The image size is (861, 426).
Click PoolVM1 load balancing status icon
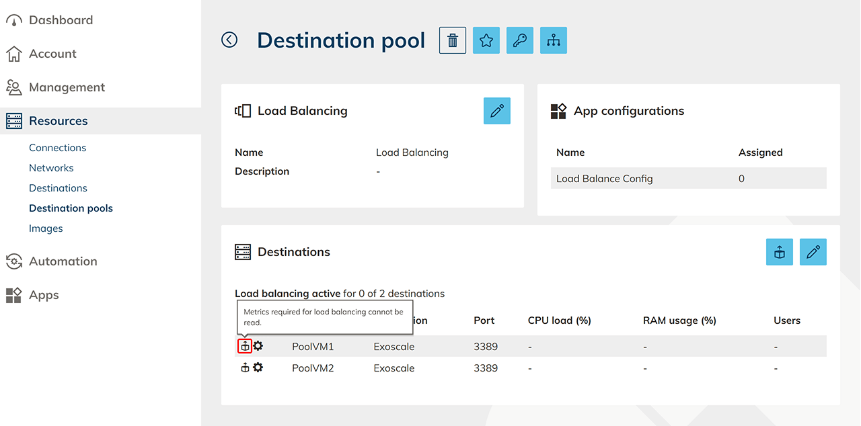[245, 346]
